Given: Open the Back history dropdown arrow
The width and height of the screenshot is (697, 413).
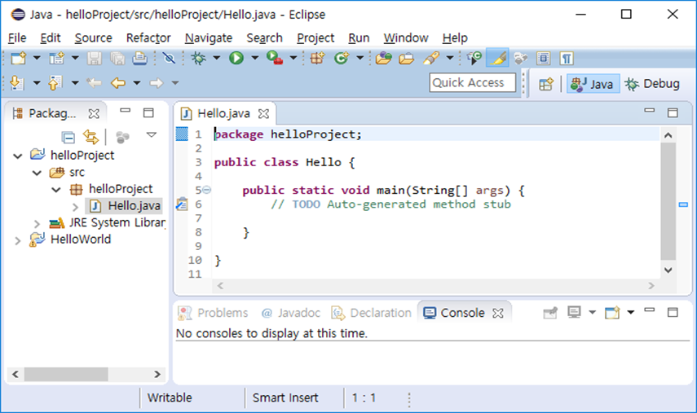Looking at the screenshot, I should (x=137, y=82).
